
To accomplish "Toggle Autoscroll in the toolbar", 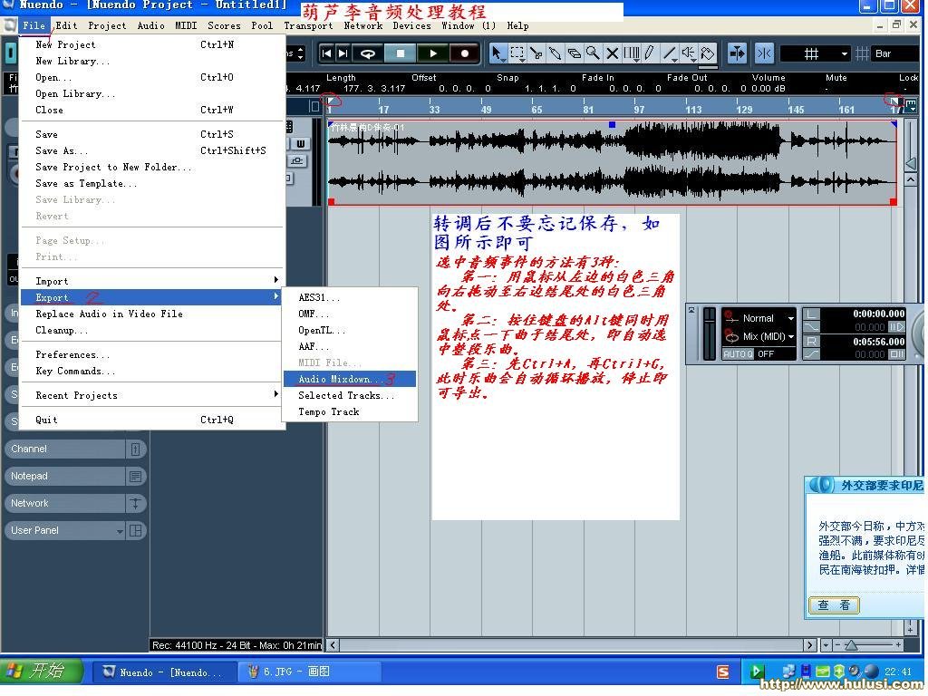I will pyautogui.click(x=738, y=53).
